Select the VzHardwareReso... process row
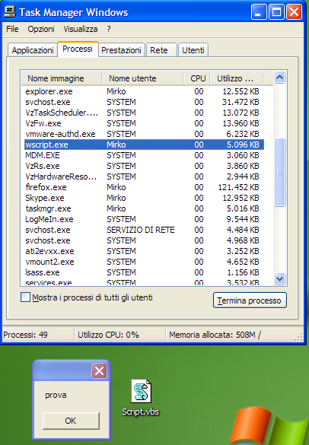Viewport: 309px width, 445px height. 144,176
